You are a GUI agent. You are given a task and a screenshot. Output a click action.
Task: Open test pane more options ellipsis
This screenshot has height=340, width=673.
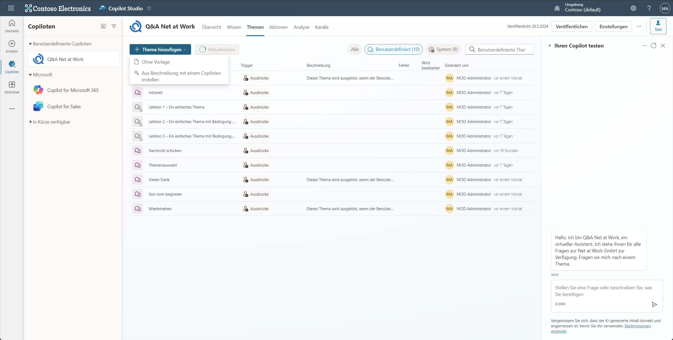pos(644,46)
